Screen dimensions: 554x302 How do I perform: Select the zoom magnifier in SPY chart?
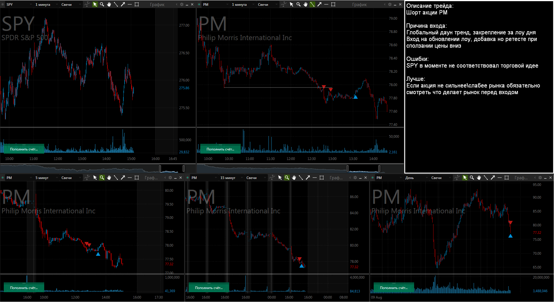102,4
